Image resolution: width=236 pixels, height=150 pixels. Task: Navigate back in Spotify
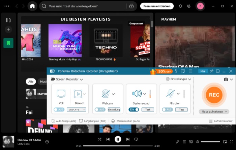click(x=17, y=6)
